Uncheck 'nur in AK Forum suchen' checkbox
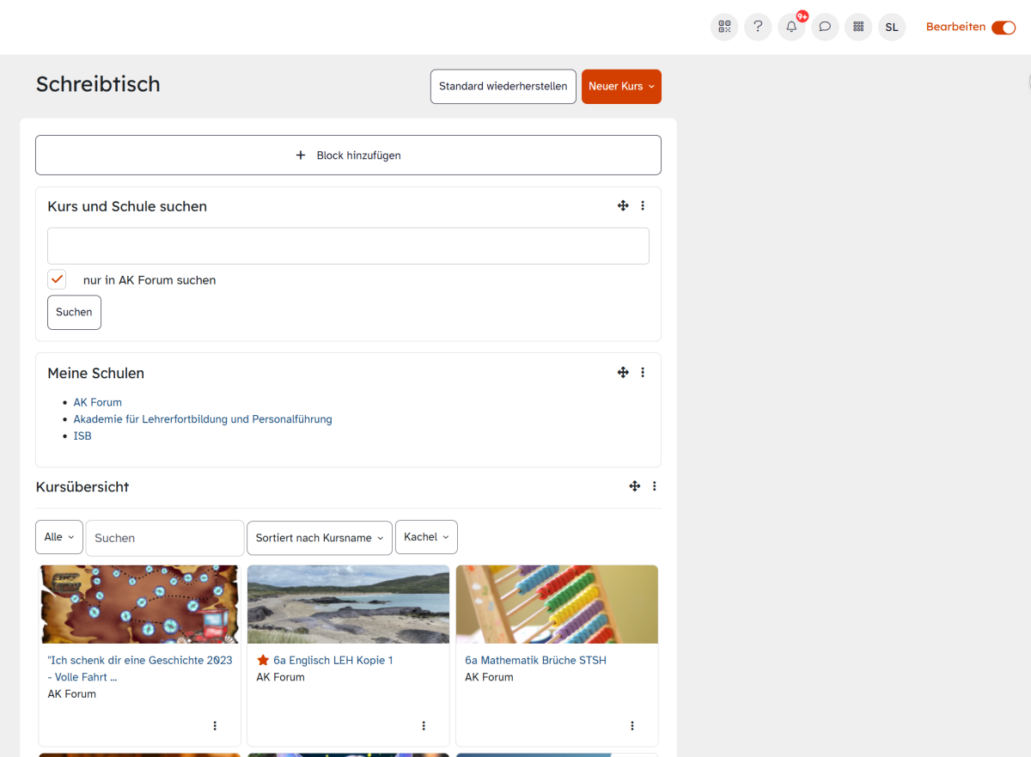 [58, 279]
